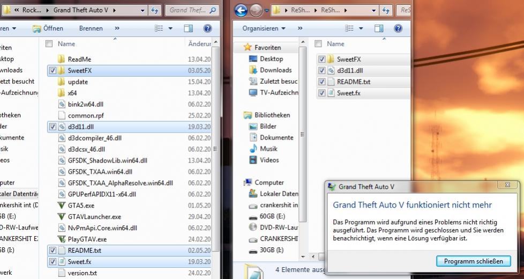Screen dimensions: 524x279
Task: Uncheck SweetFX folder checkbox in left window
Action: tap(53, 71)
